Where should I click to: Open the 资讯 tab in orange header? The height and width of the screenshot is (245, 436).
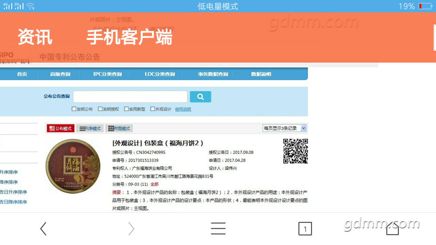coord(35,37)
